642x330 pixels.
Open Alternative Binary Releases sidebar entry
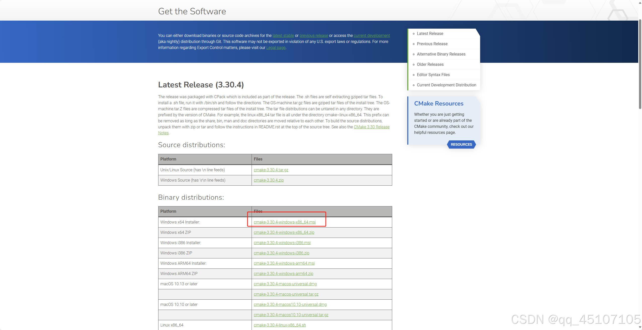(x=441, y=54)
